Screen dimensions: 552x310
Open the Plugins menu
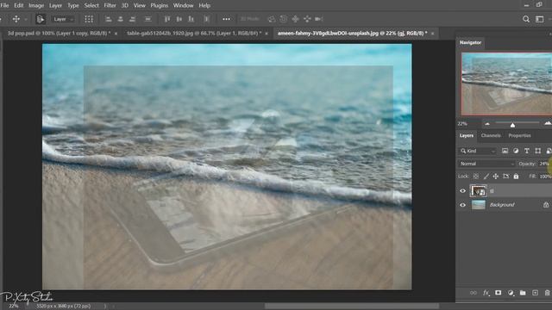click(159, 6)
